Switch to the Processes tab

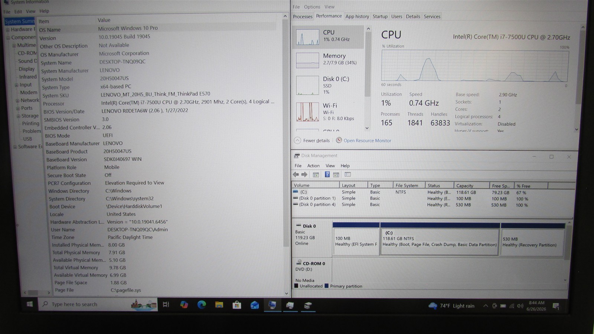303,16
